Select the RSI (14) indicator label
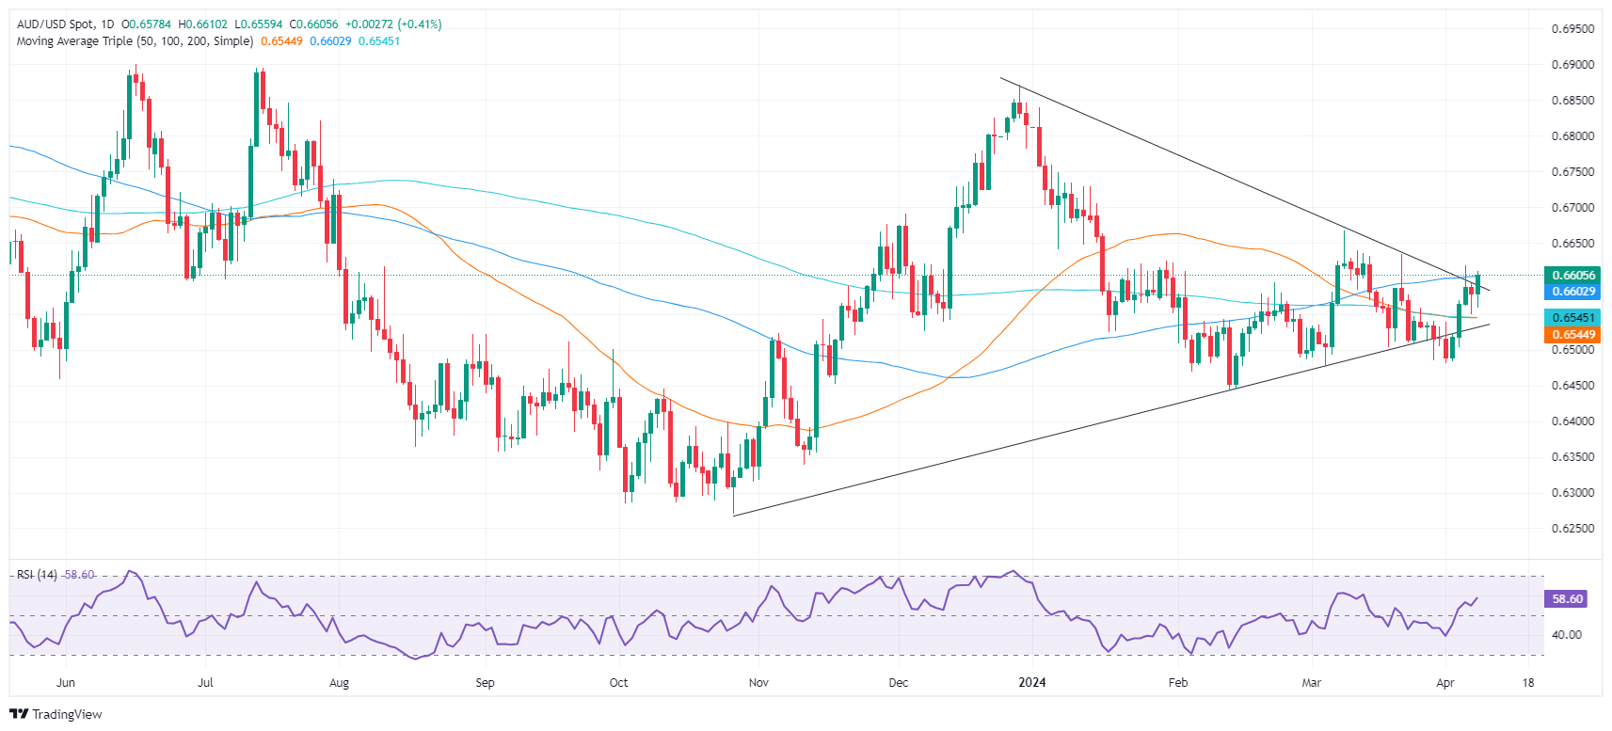The image size is (1612, 731). point(37,575)
